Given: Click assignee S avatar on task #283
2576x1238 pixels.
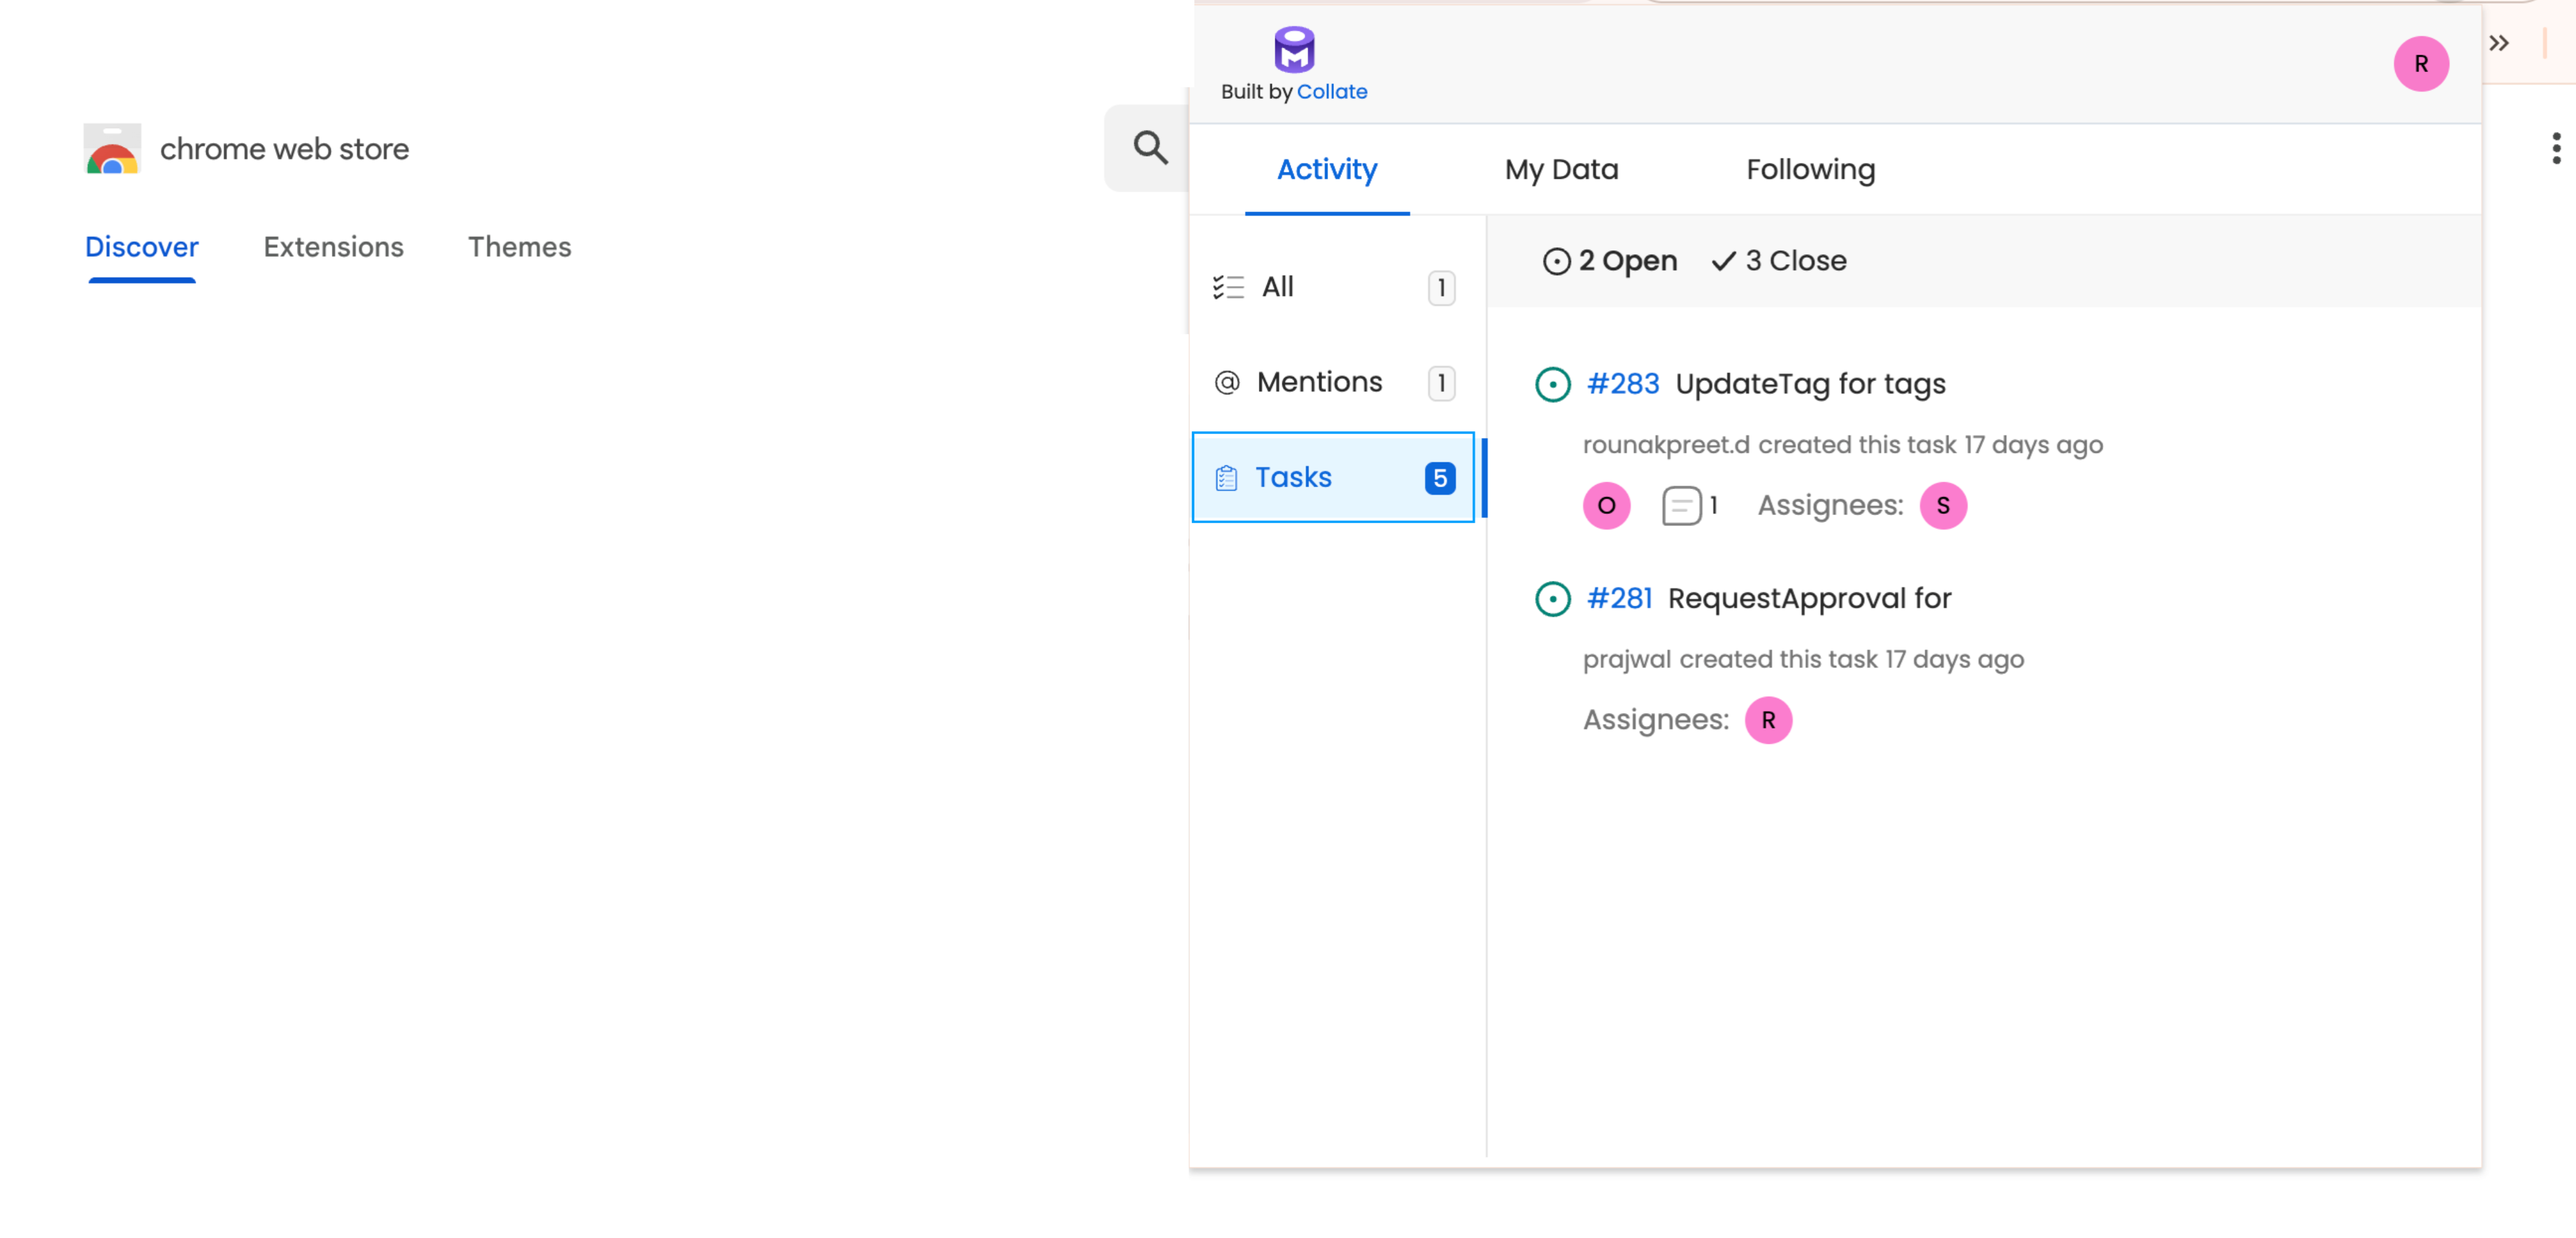Looking at the screenshot, I should 1942,505.
